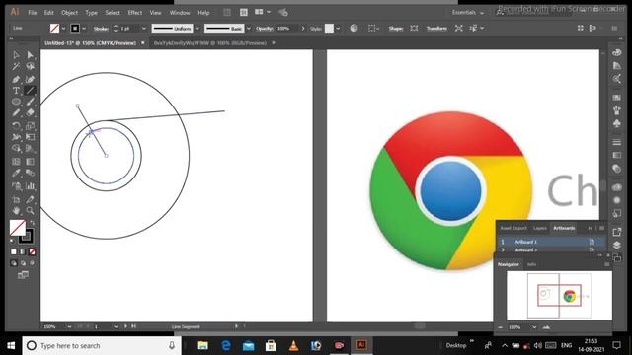Select the Symbol Sprayer tool
This screenshot has width=632, height=355.
coord(16,186)
